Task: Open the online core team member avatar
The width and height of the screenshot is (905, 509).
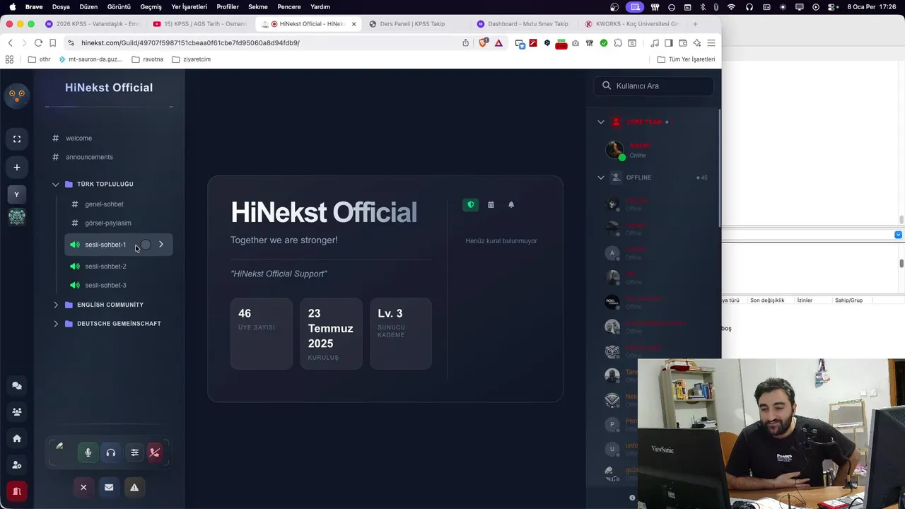Action: [x=614, y=150]
